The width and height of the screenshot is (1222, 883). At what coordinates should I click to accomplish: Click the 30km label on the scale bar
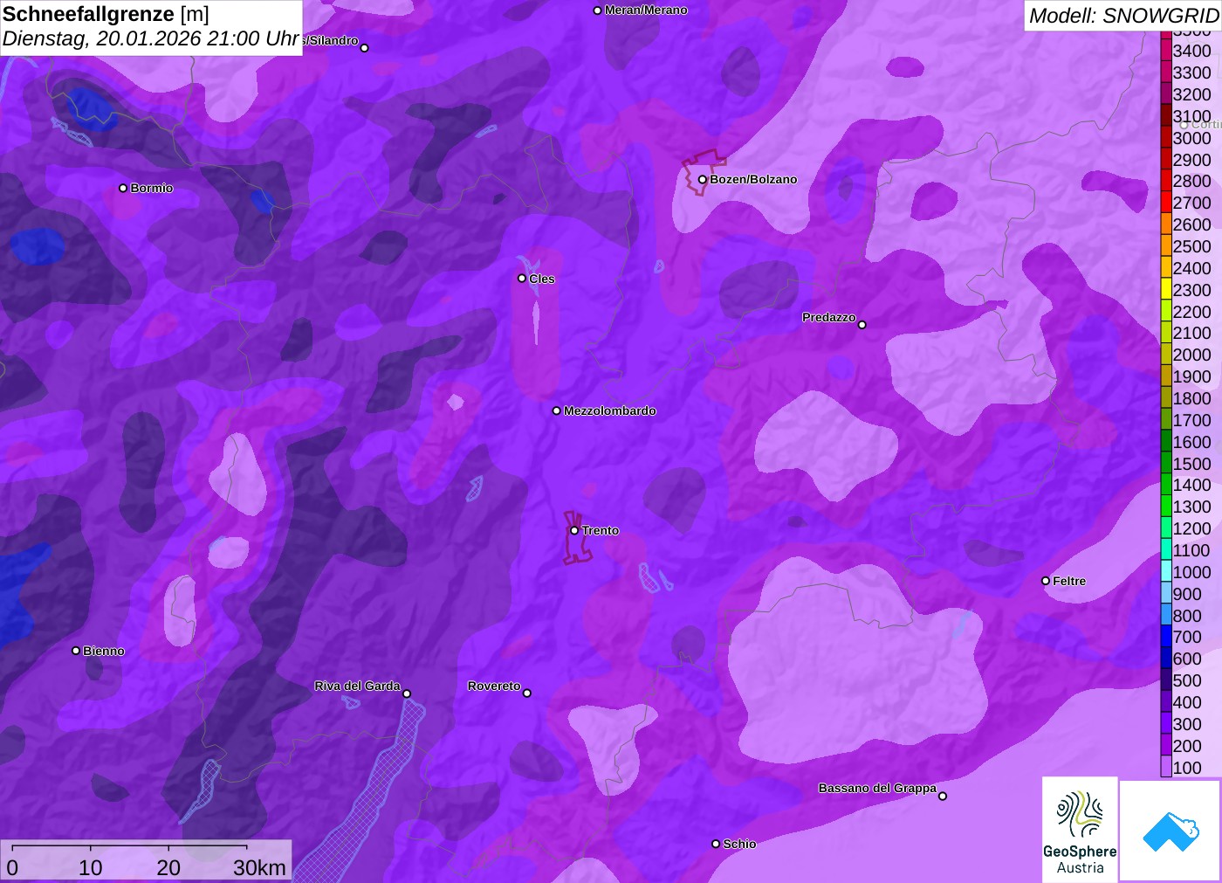click(259, 867)
